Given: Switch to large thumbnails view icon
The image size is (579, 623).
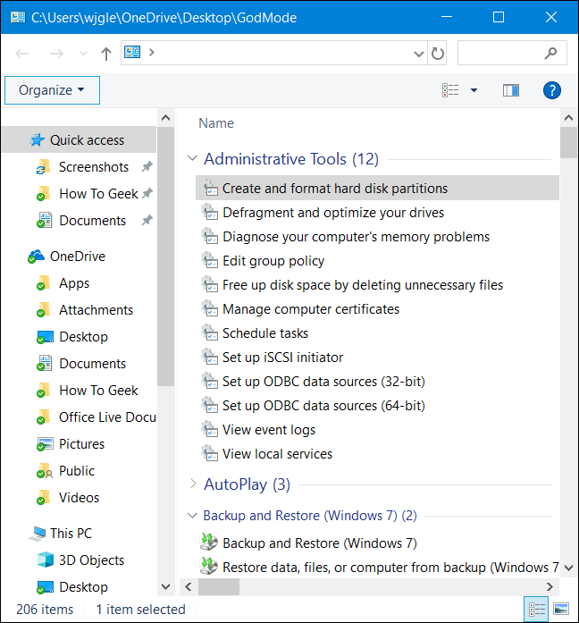Looking at the screenshot, I should 560,610.
